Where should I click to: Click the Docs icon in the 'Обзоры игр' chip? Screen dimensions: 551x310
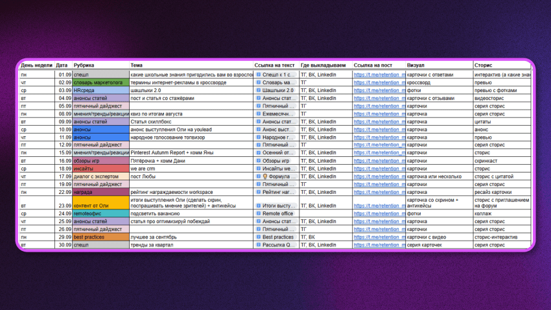coord(259,161)
